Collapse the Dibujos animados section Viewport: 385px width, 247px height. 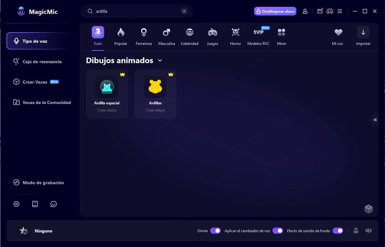point(160,60)
